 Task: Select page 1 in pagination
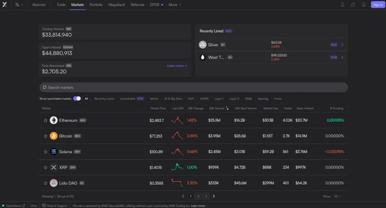pyautogui.click(x=190, y=196)
